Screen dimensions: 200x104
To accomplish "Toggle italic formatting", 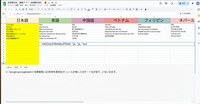I will pyautogui.click(x=82, y=9).
